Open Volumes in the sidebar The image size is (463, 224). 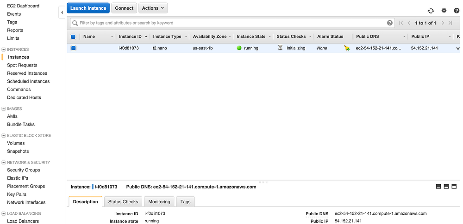pos(16,143)
